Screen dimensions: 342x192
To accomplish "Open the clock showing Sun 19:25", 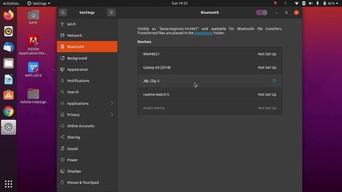I will coord(180,3).
